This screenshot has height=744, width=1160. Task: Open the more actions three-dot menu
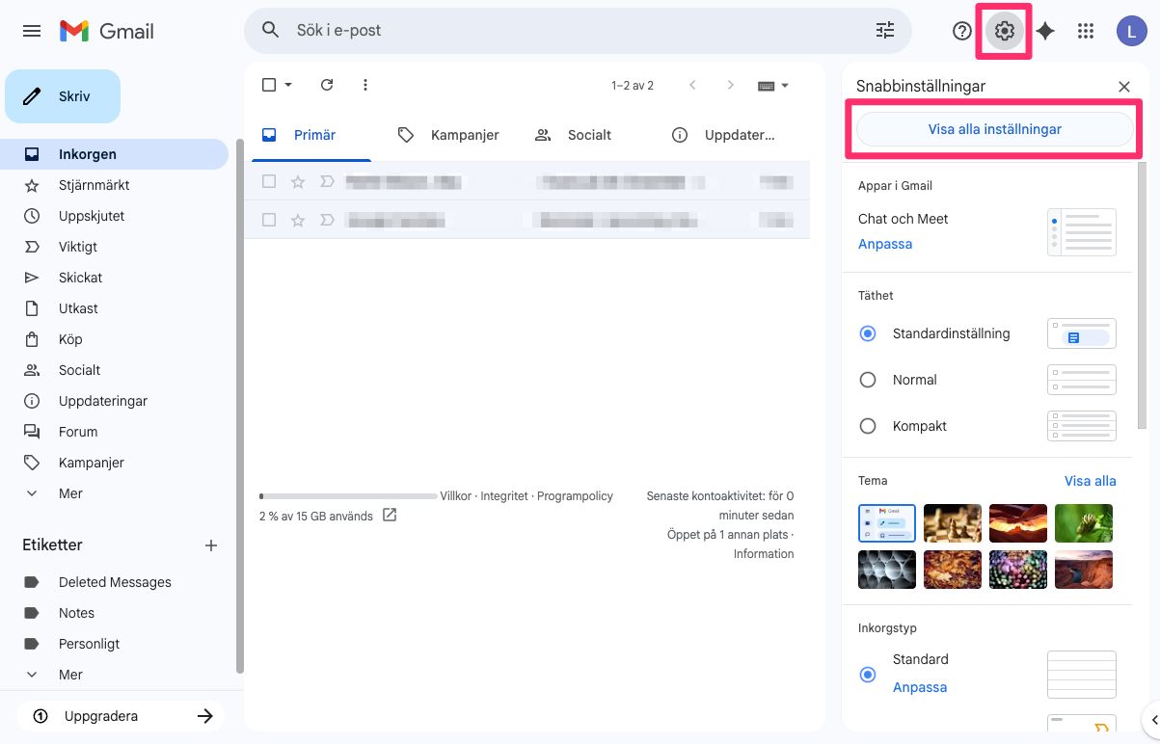364,85
